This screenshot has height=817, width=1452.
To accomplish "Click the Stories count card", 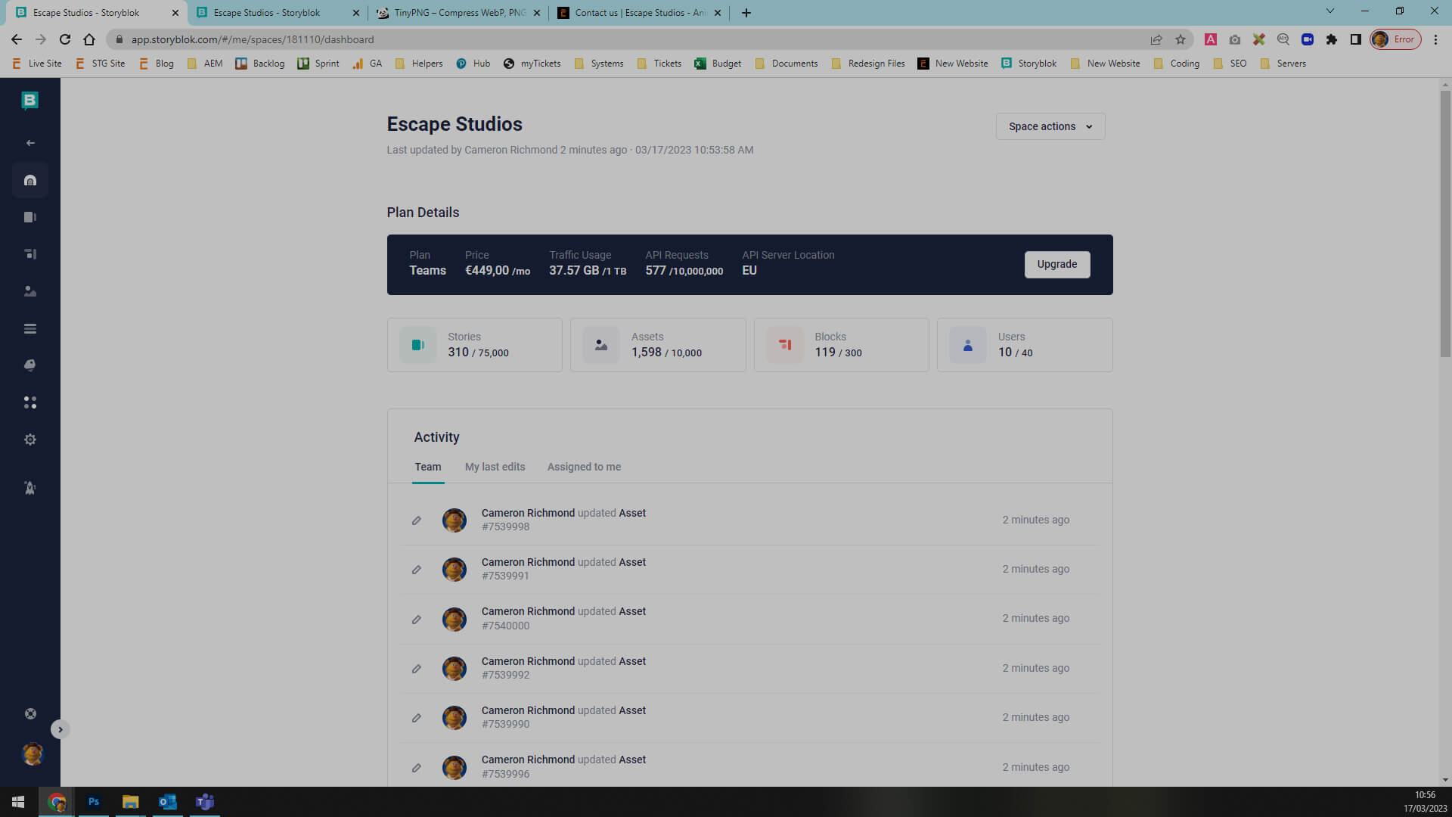I will click(474, 345).
